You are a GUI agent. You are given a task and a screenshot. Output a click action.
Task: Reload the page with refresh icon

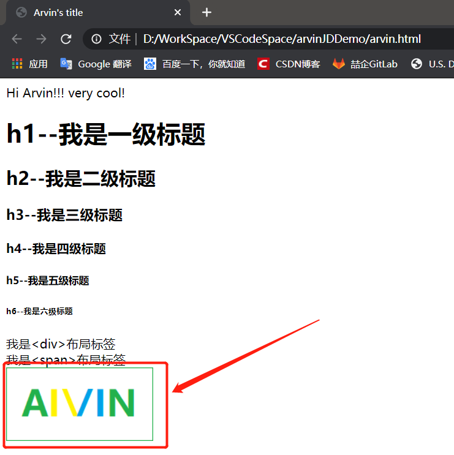coord(66,39)
